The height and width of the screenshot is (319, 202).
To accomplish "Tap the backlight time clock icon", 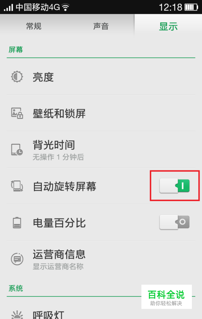I will click(x=17, y=150).
